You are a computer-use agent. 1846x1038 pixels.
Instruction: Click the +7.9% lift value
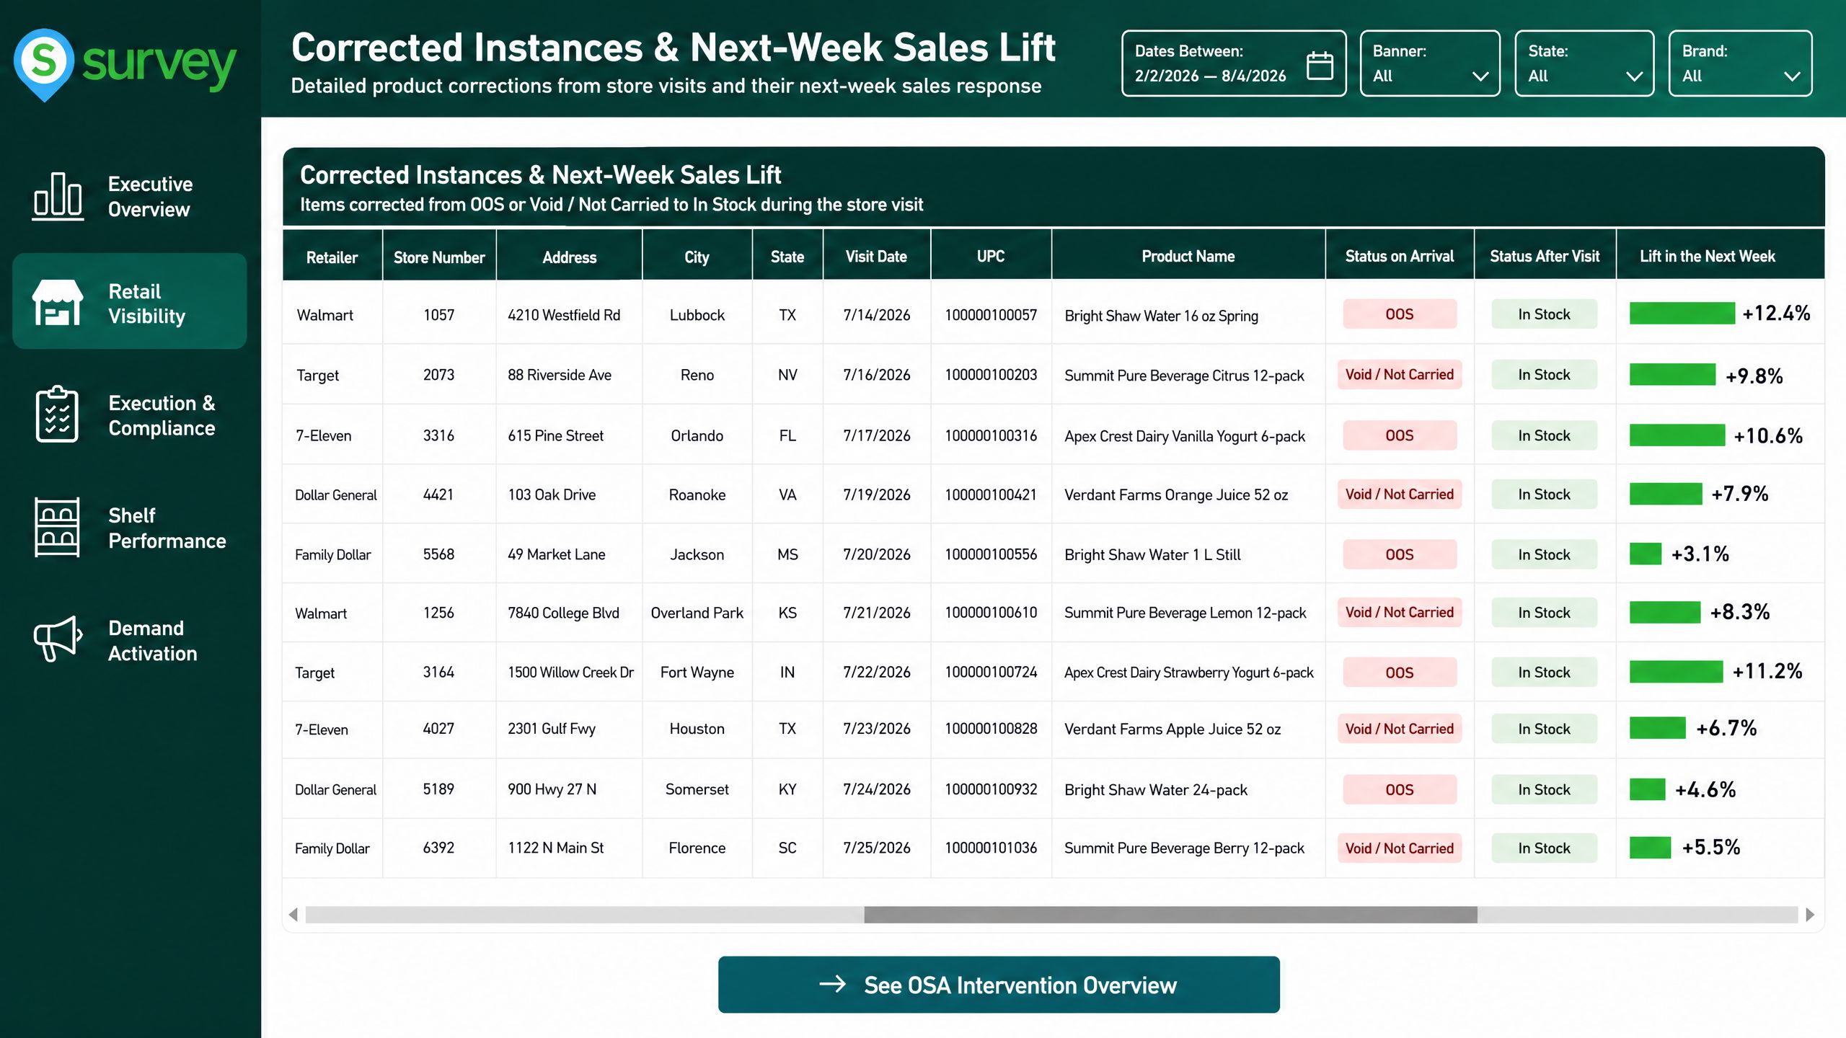click(1740, 494)
